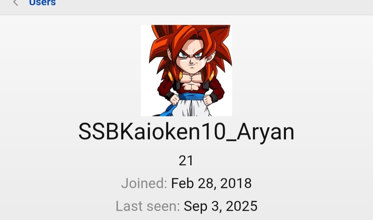Viewport: 373px width, 220px height.
Task: Click the Last seen label
Action: coord(147,206)
